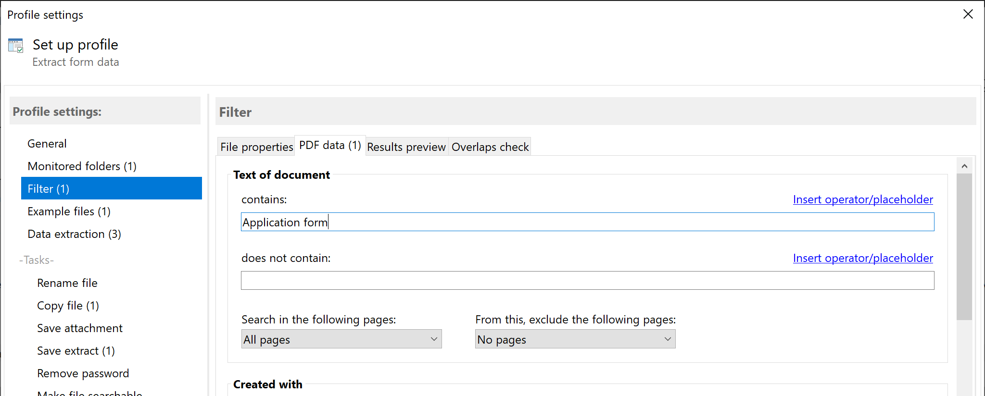
Task: Select the Save attachment task
Action: 80,328
